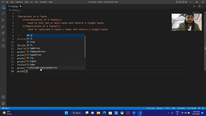Open the Edit menu

(12, 2)
